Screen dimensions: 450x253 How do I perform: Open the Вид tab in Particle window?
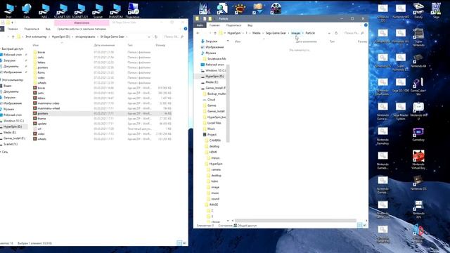[x=250, y=25]
